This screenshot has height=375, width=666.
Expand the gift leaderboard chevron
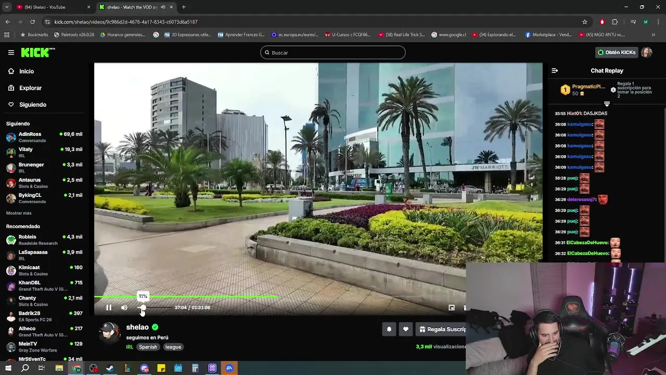coord(607,104)
